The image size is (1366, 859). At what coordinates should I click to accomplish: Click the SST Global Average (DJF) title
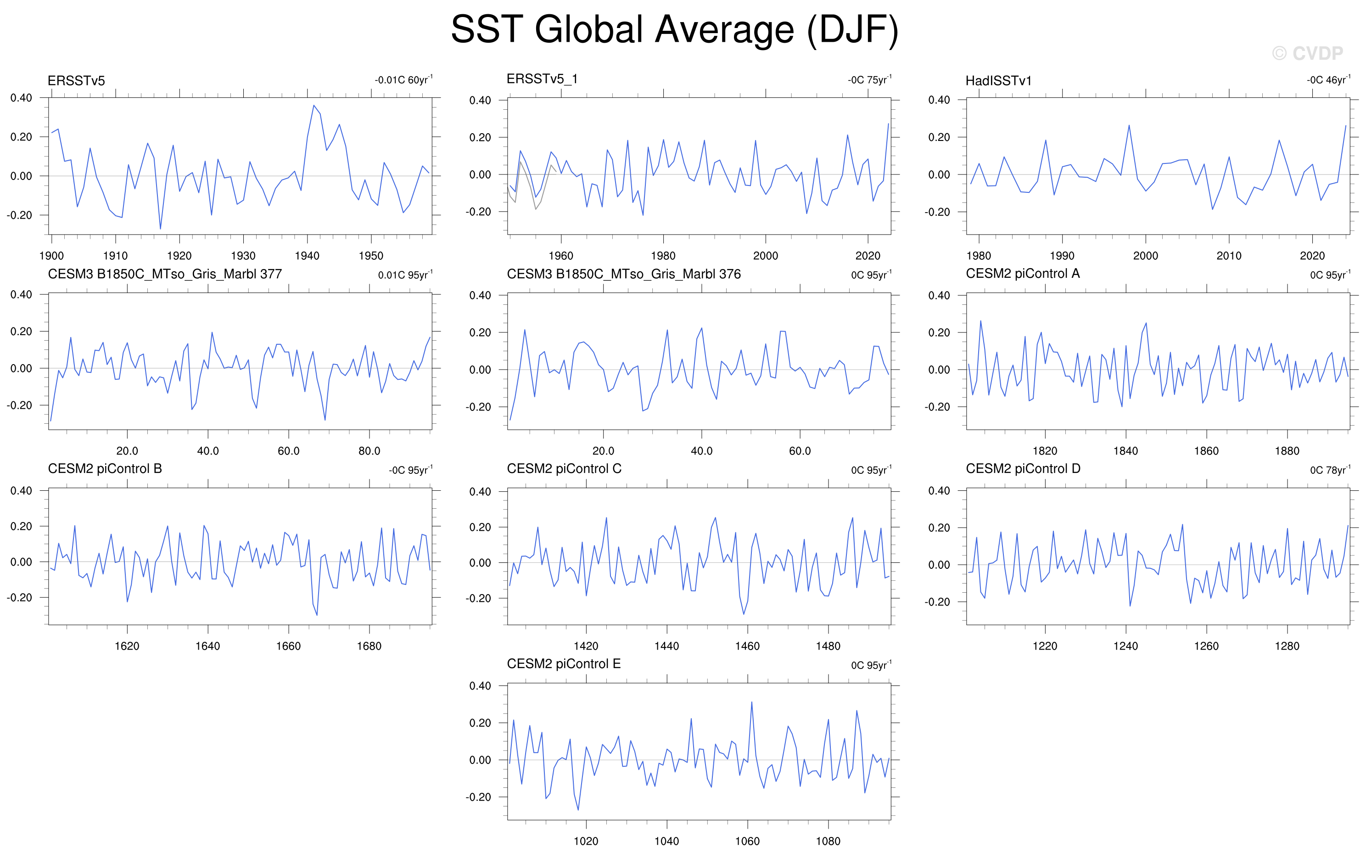click(674, 29)
